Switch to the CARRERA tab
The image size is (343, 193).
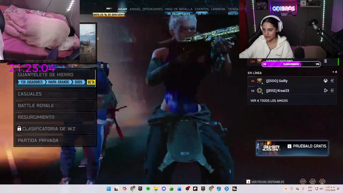(218, 9)
